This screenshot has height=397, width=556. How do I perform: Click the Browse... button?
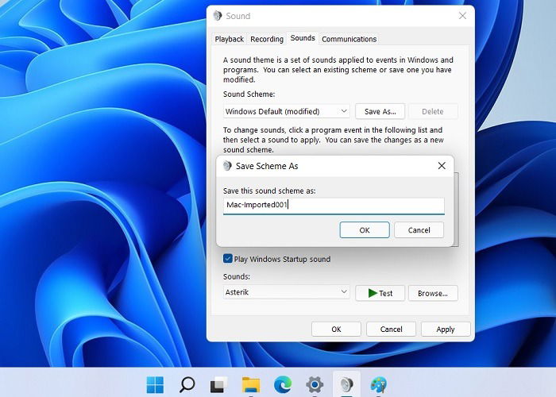(433, 293)
